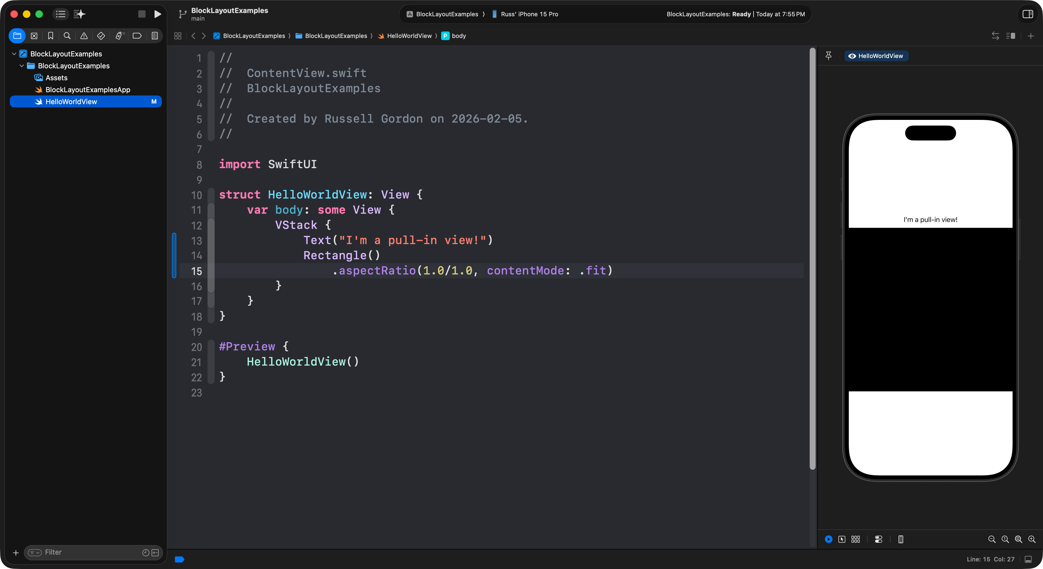
Task: Click the editor vertical scrollbar
Action: coord(812,259)
